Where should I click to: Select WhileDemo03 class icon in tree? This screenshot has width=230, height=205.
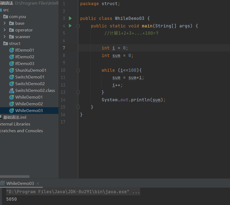pos(12,111)
